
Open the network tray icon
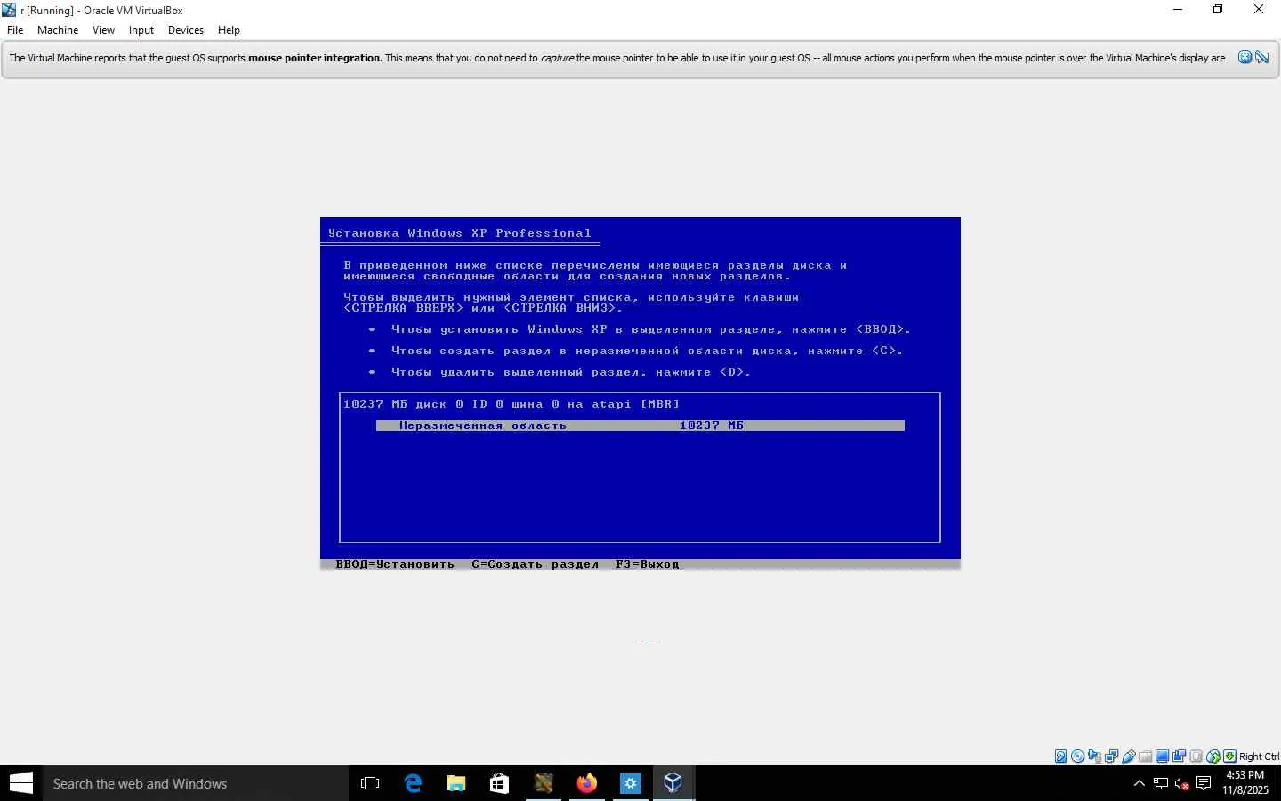[1161, 783]
